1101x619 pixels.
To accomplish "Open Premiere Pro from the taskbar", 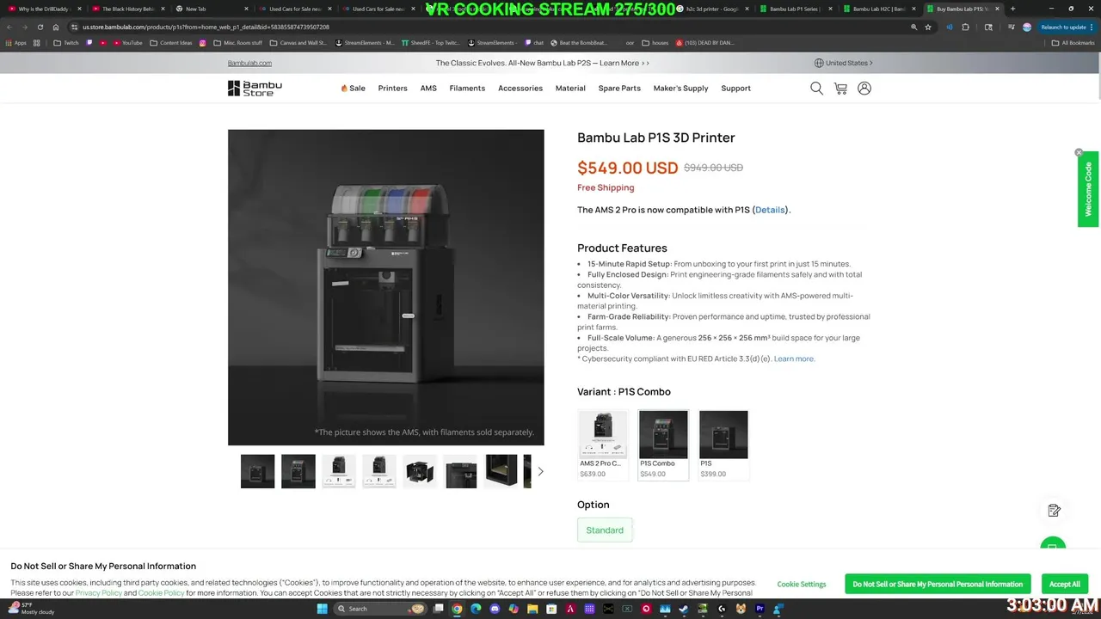I will point(760,609).
